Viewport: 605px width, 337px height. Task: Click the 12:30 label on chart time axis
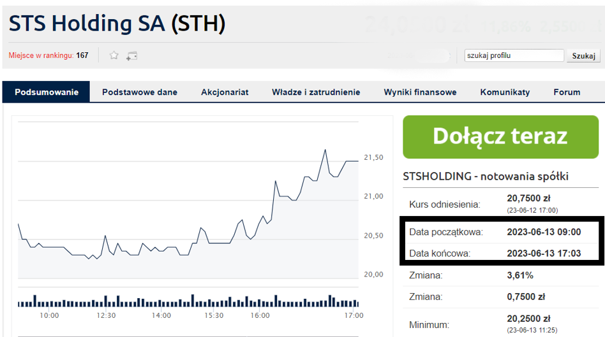[106, 315]
